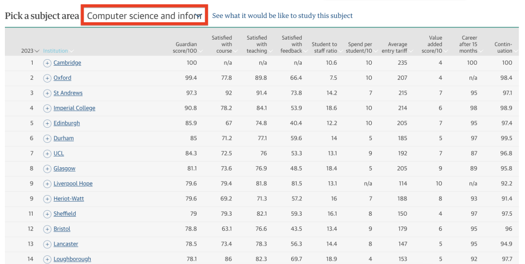Screen dimensions: 525x264
Task: Select Bristol satisfied with course 63.1
Action: tap(227, 229)
